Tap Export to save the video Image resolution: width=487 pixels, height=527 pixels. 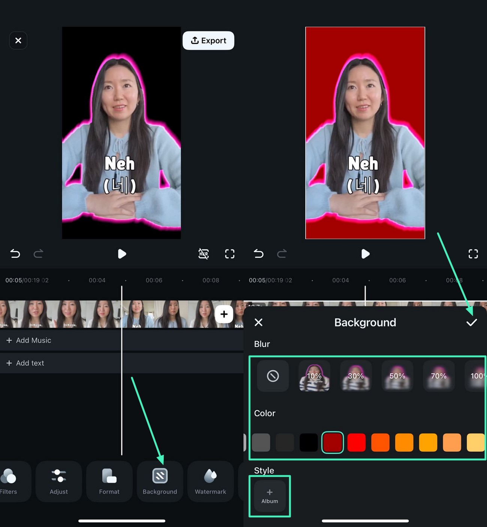click(x=208, y=41)
